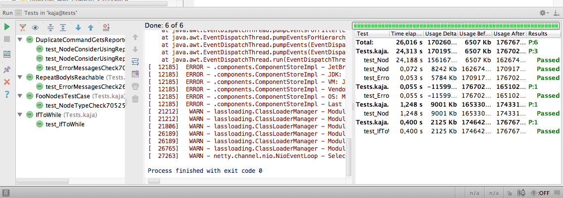Click the gray stop process button
The height and width of the screenshot is (198, 563).
coord(7,39)
